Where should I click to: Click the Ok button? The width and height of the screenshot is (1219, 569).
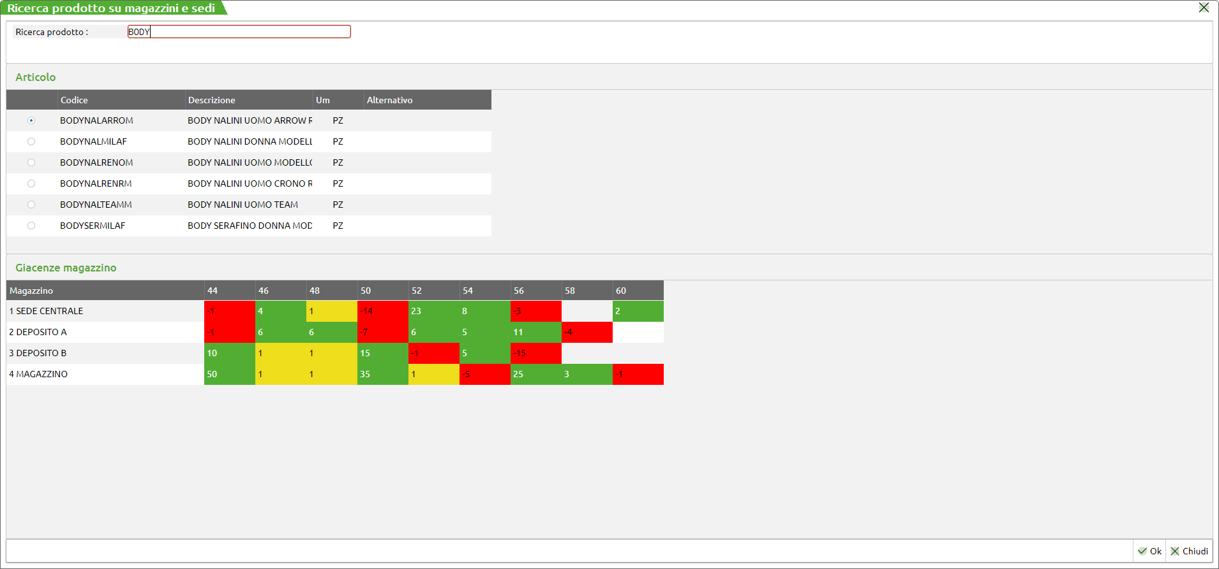[1149, 551]
